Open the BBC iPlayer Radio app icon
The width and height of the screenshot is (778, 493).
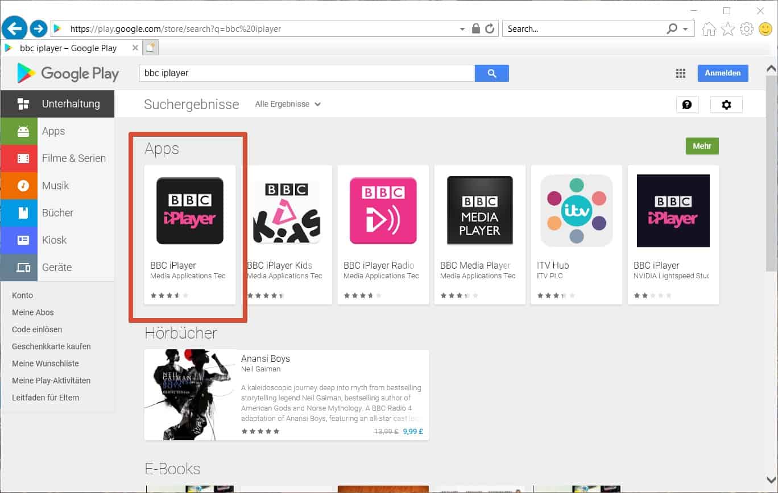[x=383, y=211]
